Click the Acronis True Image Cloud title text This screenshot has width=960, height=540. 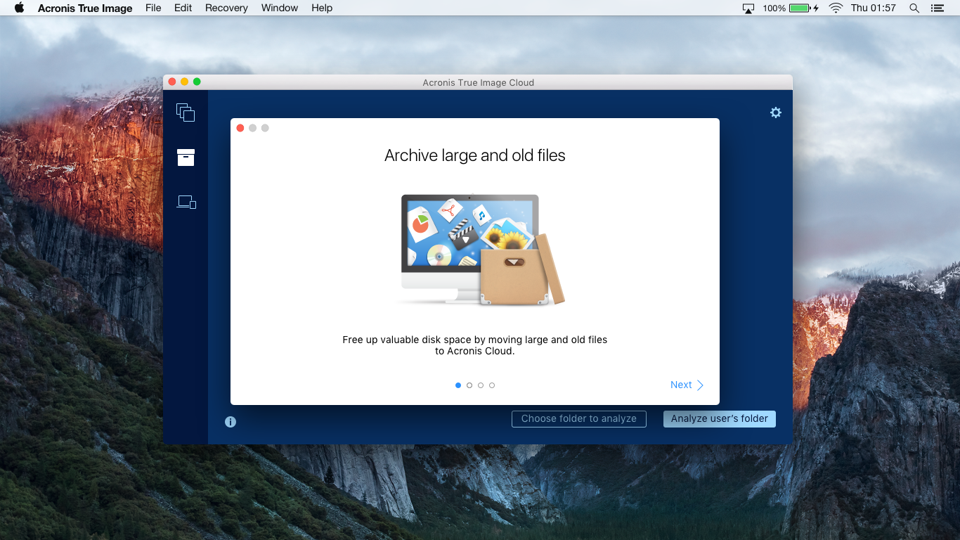tap(479, 83)
